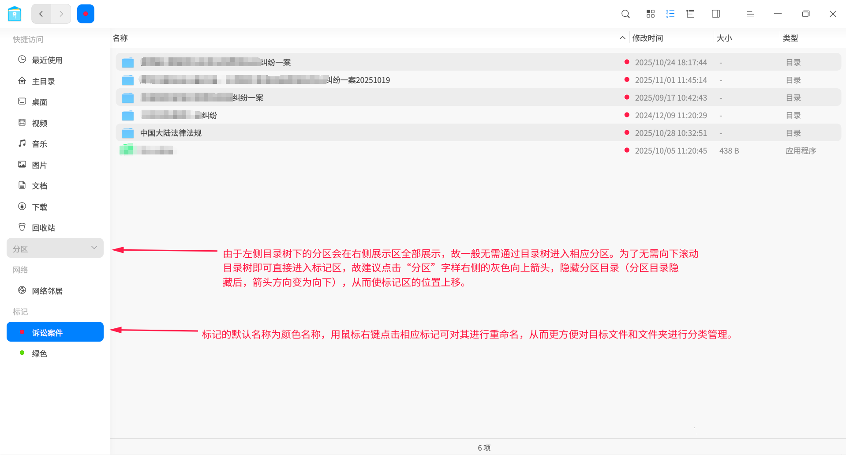Select the 绿色 tag
846x455 pixels.
click(x=55, y=353)
